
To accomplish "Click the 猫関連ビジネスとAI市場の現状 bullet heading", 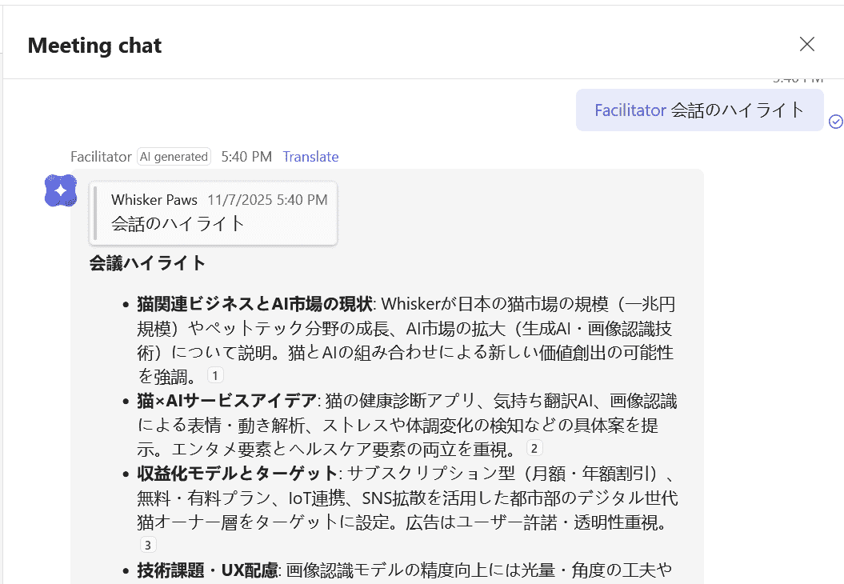I will click(x=254, y=304).
